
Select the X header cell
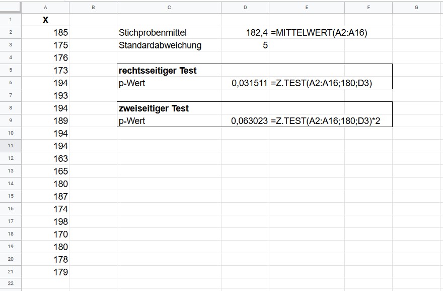coord(45,20)
